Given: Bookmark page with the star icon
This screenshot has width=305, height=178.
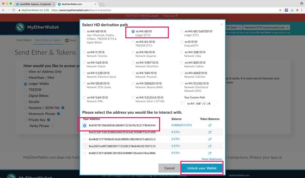Looking at the screenshot, I should 280,10.
